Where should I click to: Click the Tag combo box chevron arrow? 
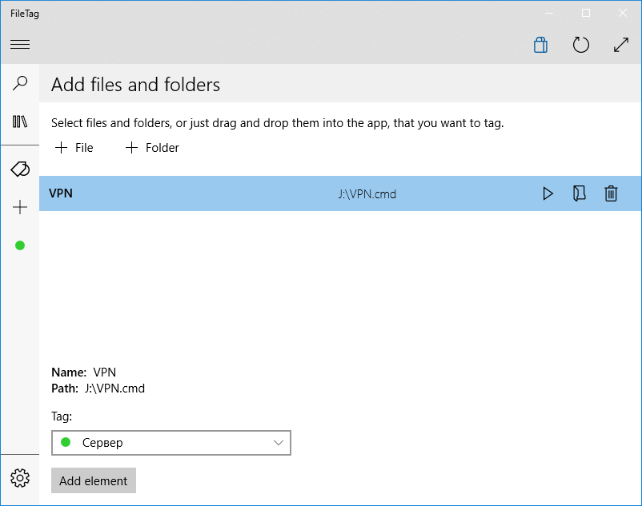click(279, 443)
